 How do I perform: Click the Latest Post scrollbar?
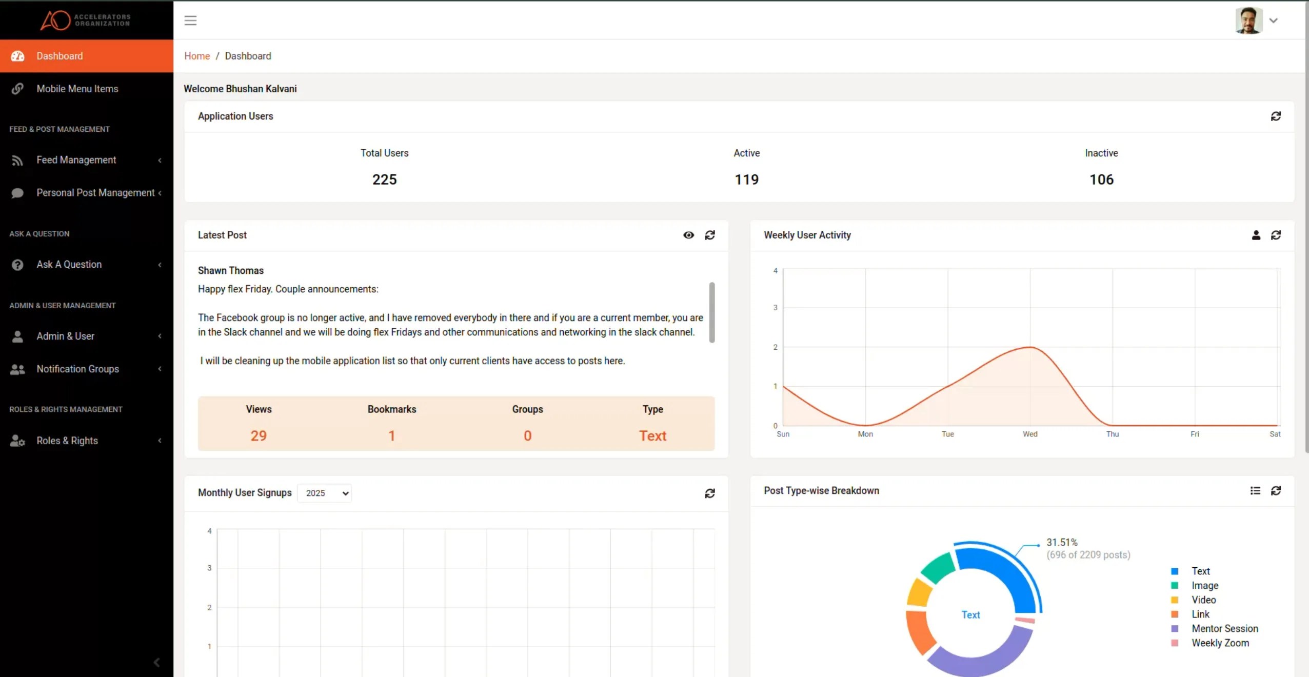coord(712,312)
